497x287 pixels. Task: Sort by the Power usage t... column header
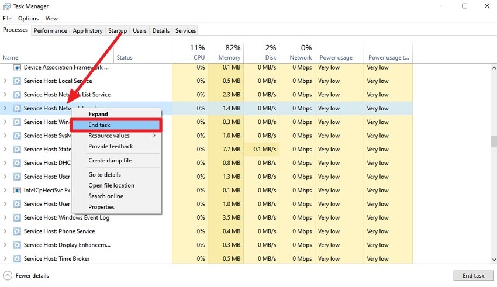point(388,53)
